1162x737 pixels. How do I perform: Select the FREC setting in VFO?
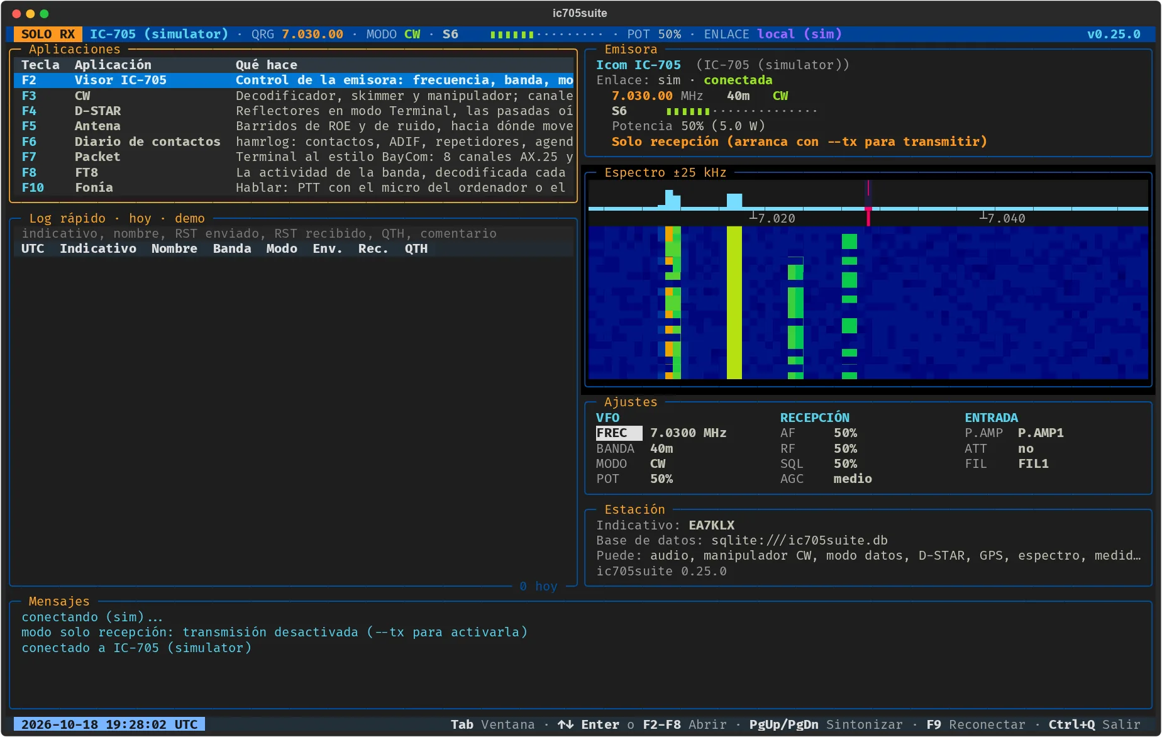[x=661, y=433]
